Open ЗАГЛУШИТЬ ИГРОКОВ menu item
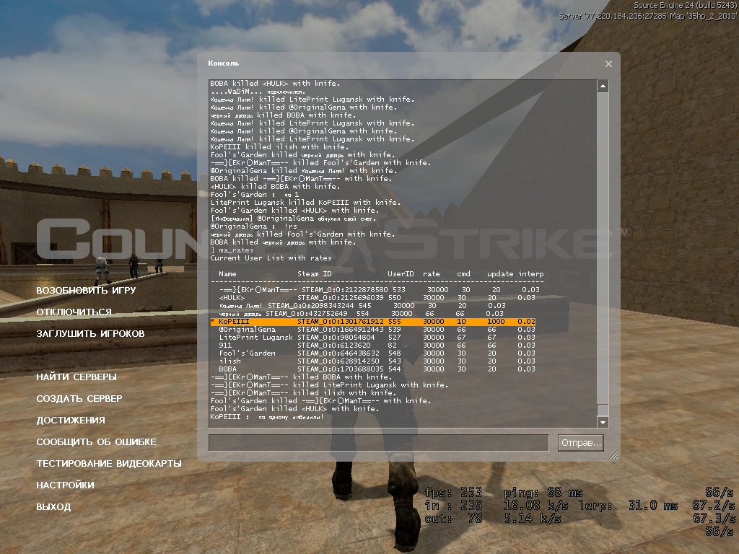This screenshot has width=739, height=554. click(x=90, y=333)
